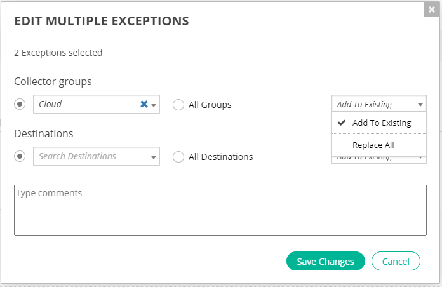Open the partially hidden Destinations mode dropdown
This screenshot has width=442, height=287.
point(420,158)
